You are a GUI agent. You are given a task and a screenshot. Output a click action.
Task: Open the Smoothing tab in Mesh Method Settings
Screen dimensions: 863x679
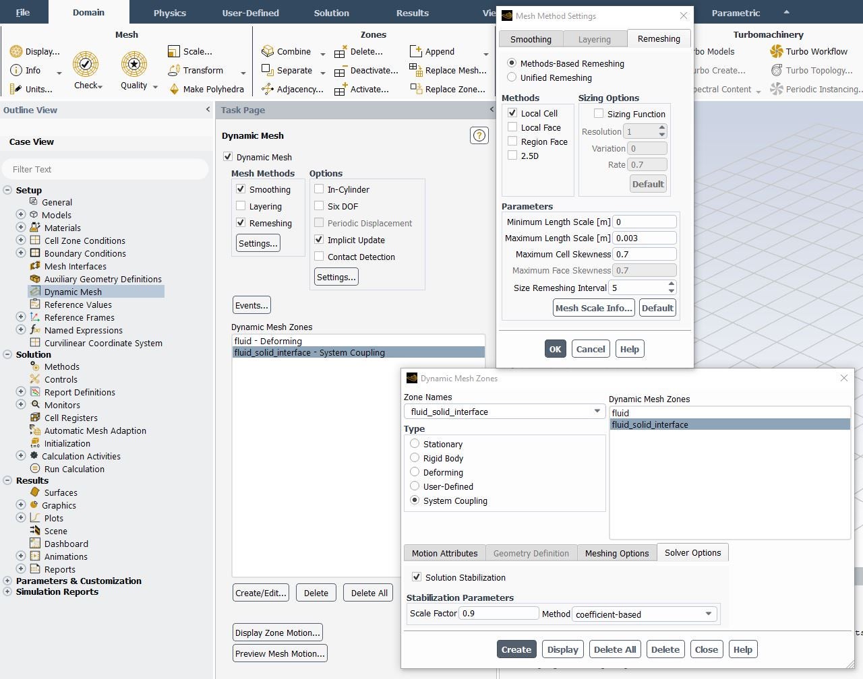[x=531, y=39]
